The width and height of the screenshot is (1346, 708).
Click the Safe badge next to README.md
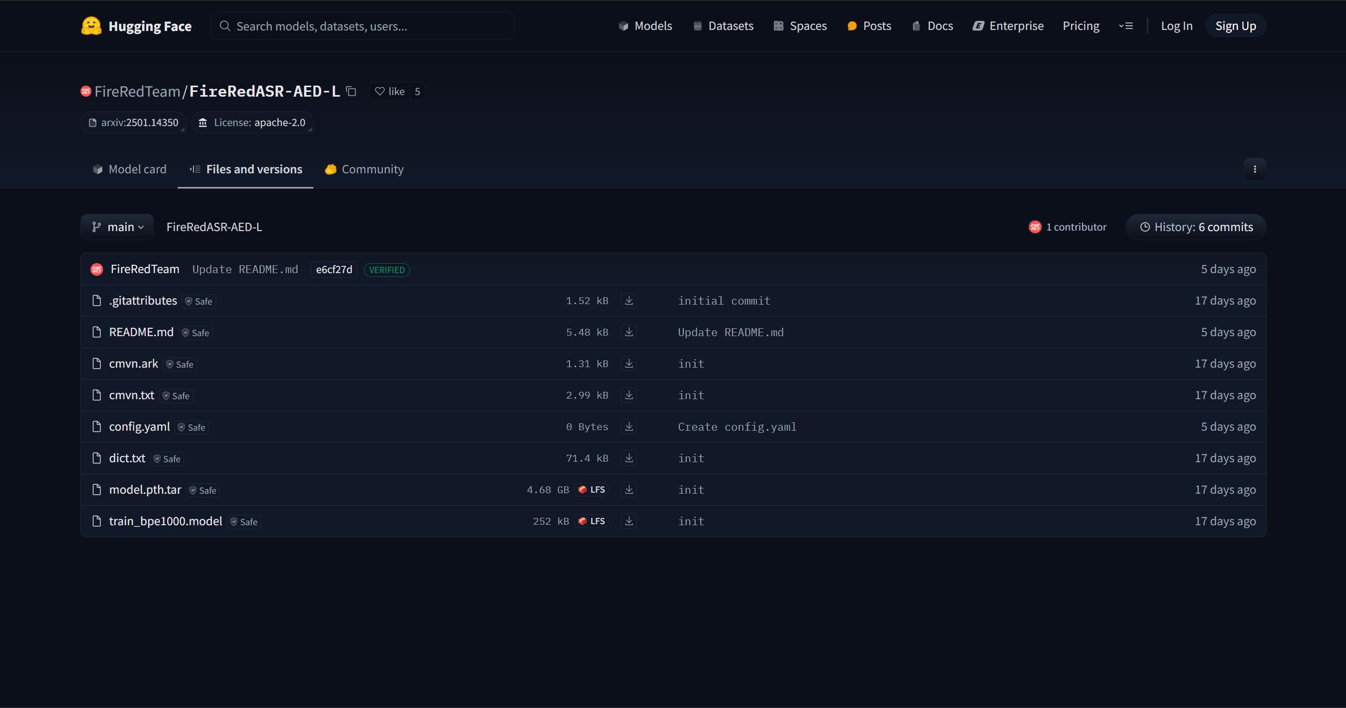coord(196,333)
